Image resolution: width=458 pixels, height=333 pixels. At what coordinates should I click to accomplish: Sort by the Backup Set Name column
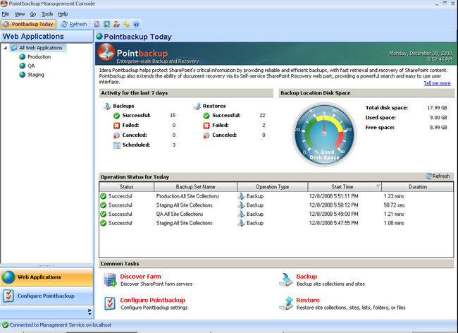(x=195, y=187)
